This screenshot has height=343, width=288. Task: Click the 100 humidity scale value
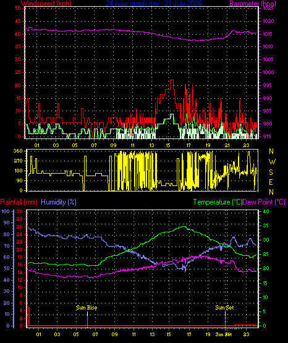pyautogui.click(x=6, y=211)
